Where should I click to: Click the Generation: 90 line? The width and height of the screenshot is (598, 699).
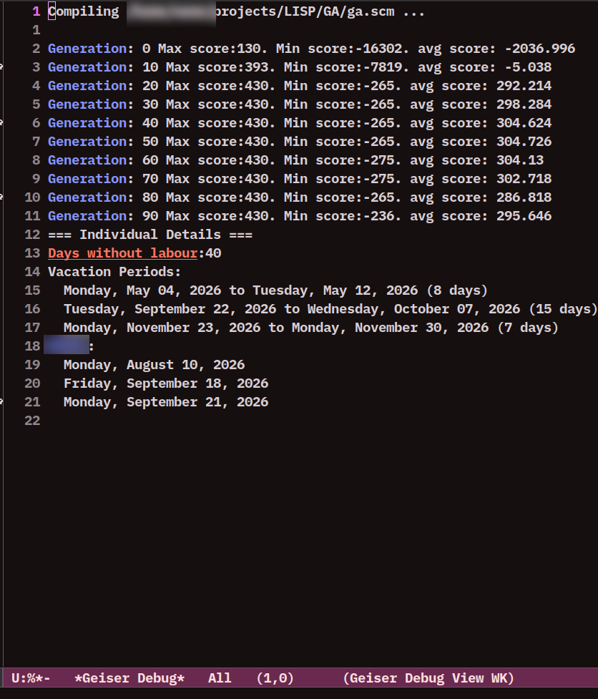(300, 216)
